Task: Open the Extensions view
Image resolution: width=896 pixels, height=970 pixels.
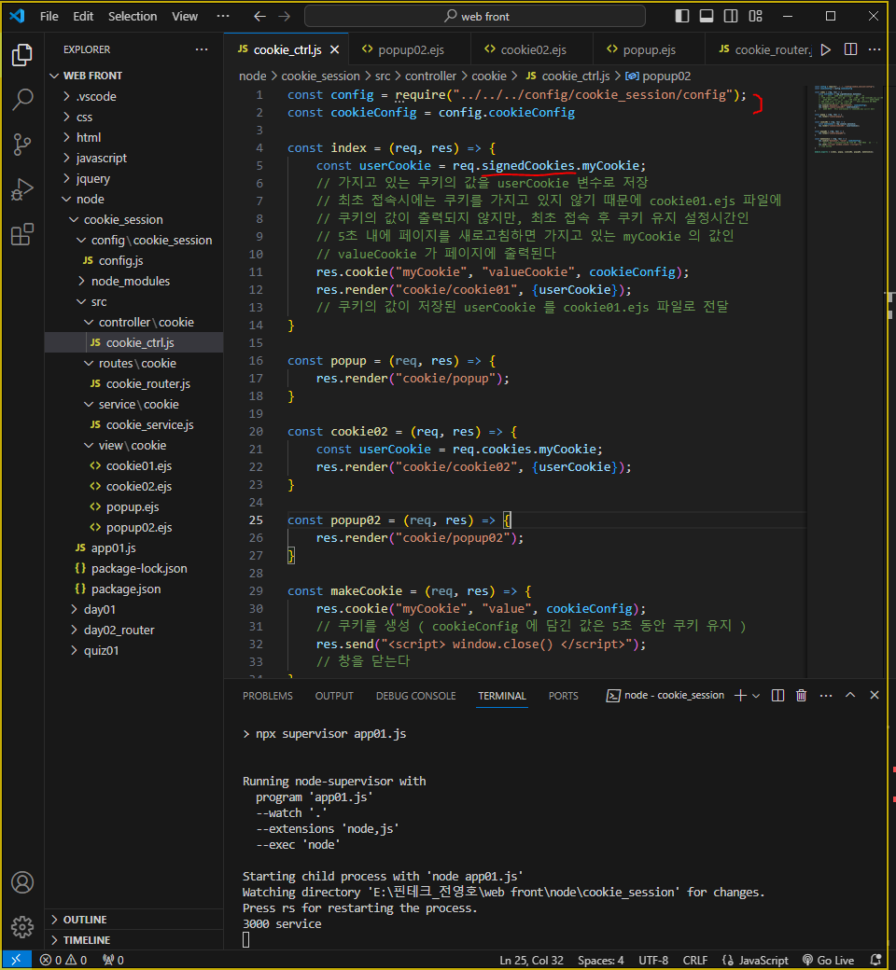Action: [22, 234]
